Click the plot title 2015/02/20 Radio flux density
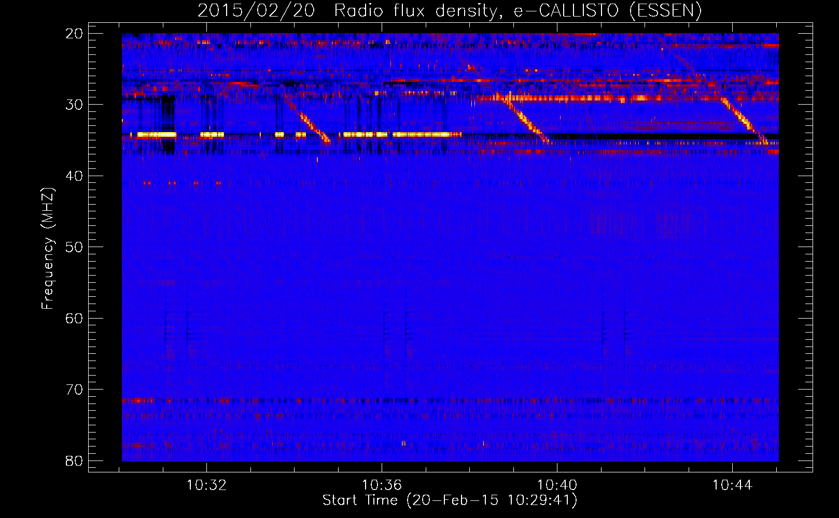 (x=449, y=10)
